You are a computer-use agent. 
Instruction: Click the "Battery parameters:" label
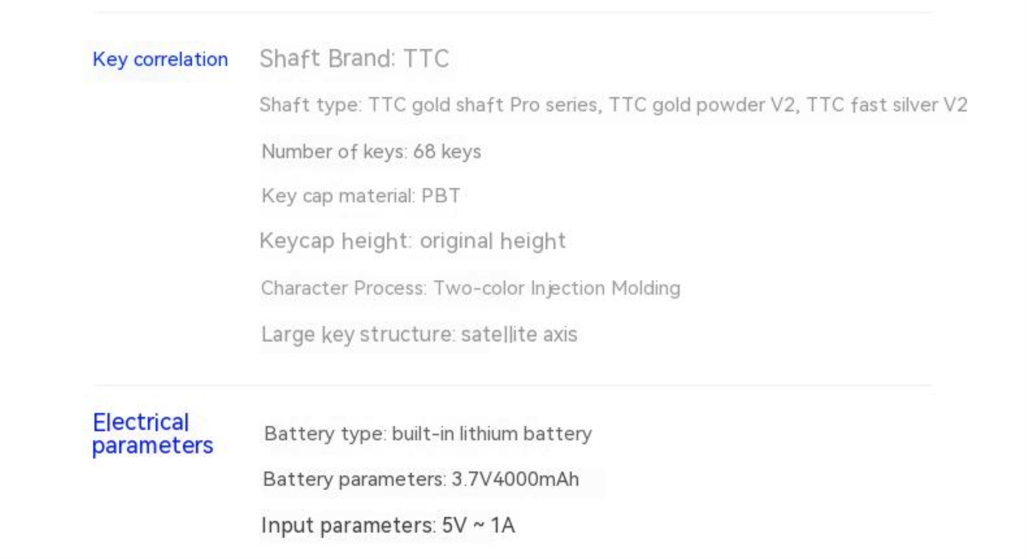click(354, 479)
